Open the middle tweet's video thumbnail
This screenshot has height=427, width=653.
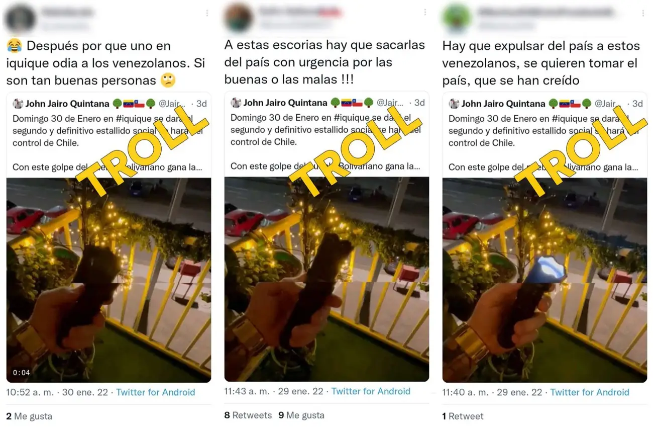click(326, 279)
